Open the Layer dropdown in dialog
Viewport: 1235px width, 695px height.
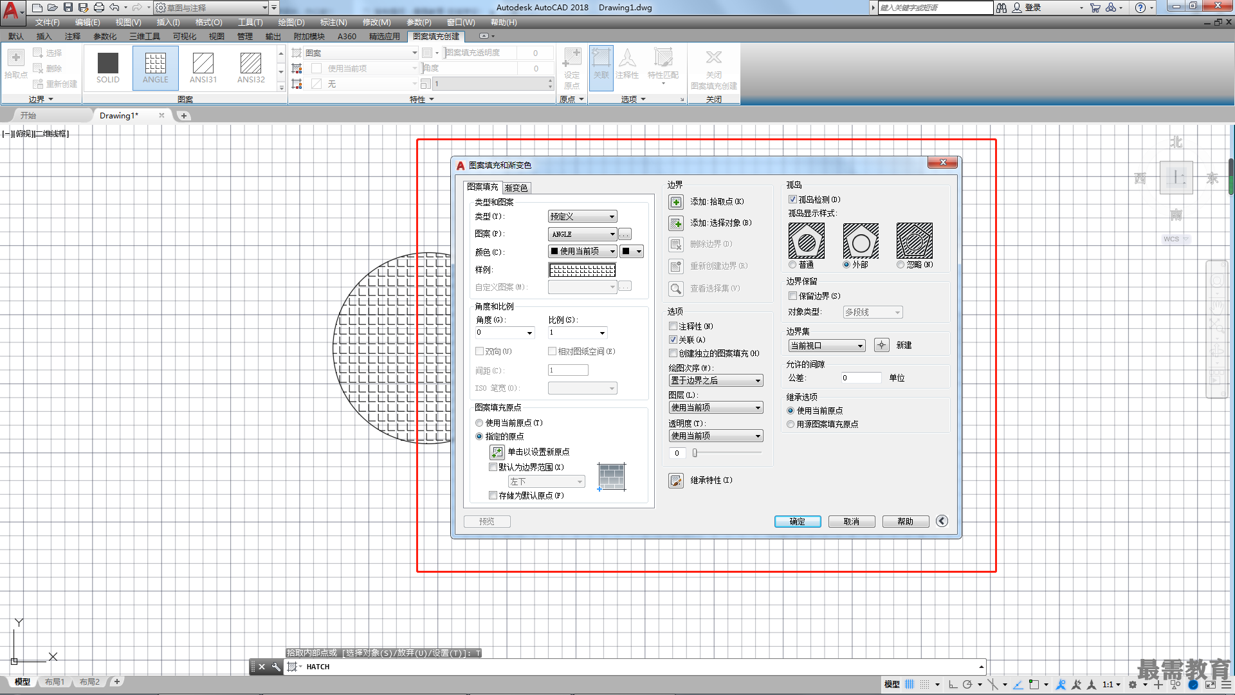pyautogui.click(x=716, y=408)
